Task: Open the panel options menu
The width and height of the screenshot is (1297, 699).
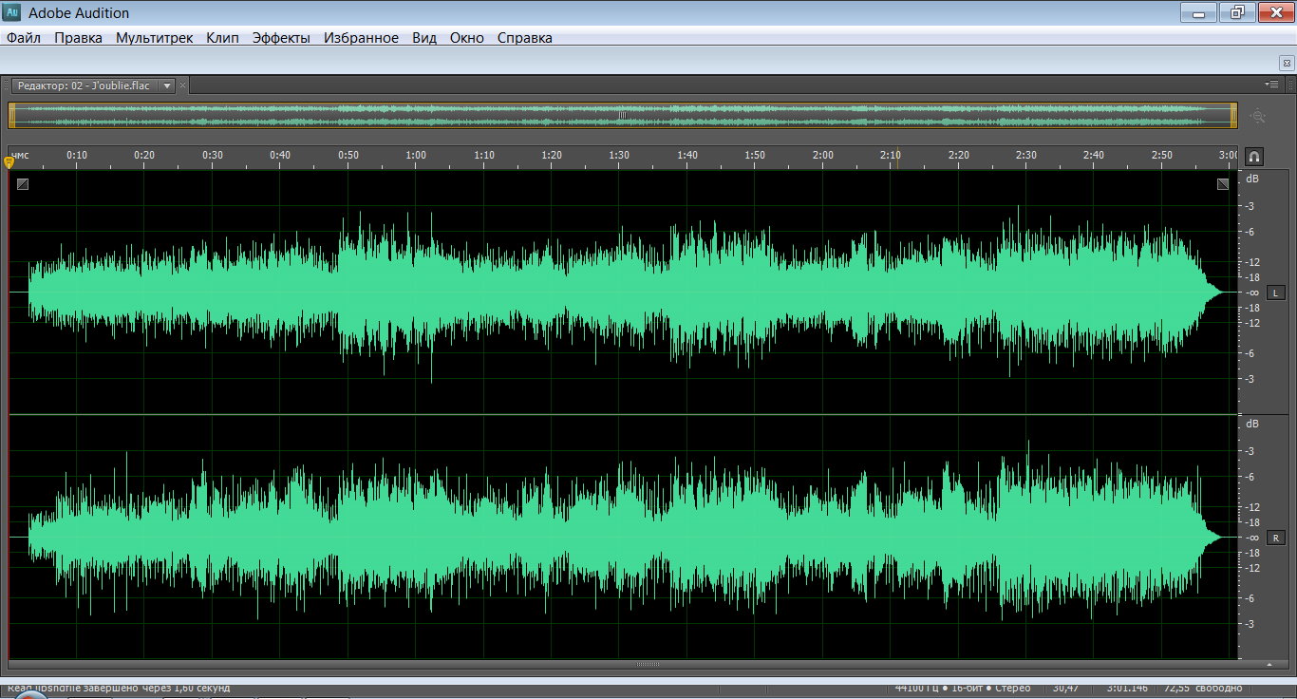Action: pyautogui.click(x=1273, y=85)
